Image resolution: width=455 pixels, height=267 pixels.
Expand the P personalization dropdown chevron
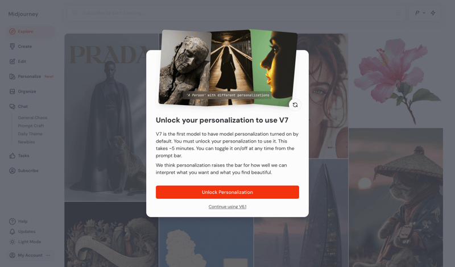click(424, 12)
